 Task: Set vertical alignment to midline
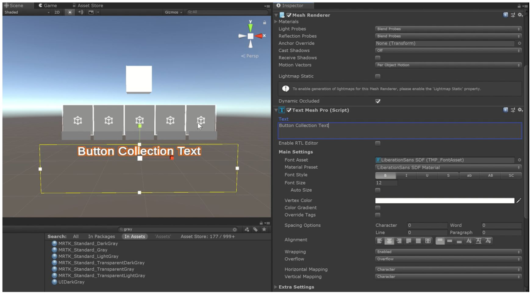[x=478, y=241]
